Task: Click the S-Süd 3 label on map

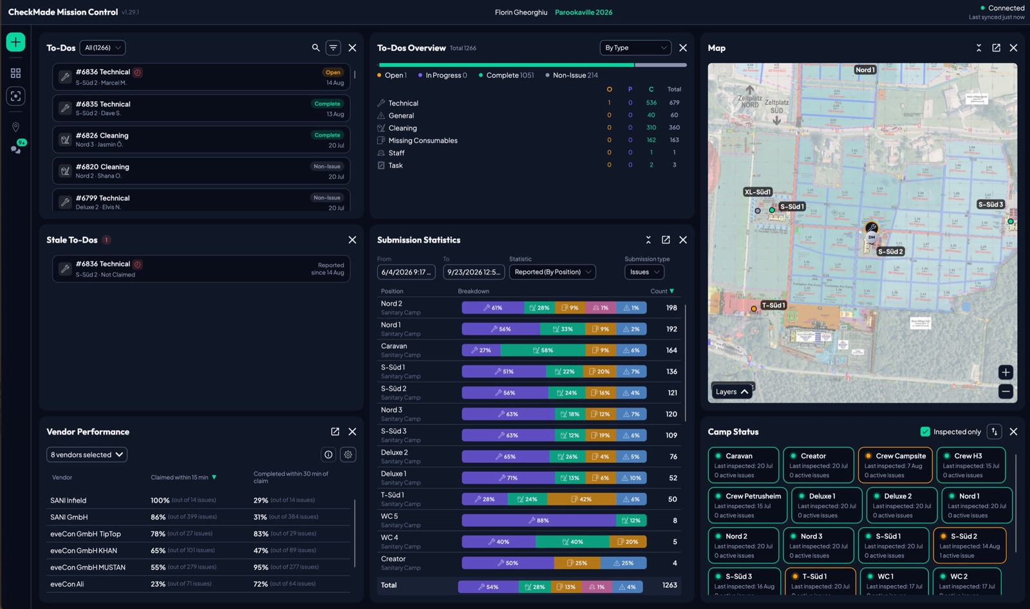Action: (x=991, y=204)
